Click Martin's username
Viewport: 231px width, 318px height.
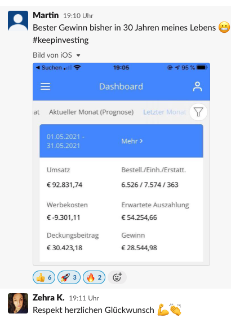(46, 15)
